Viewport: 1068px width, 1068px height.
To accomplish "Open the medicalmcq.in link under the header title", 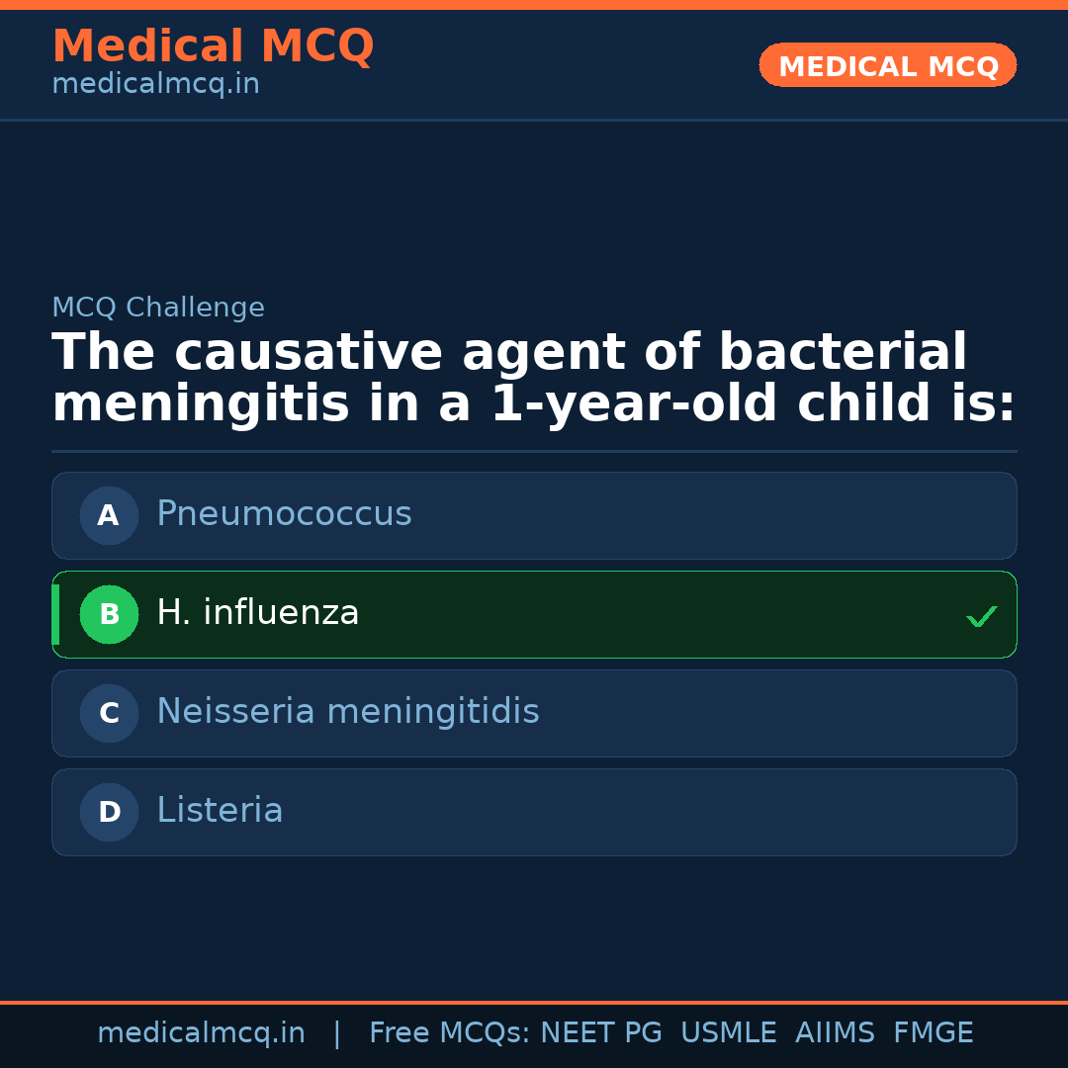I will (x=155, y=85).
